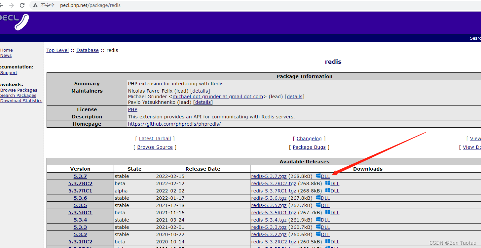Open the Changelog
This screenshot has height=248, width=481.
tap(309, 138)
